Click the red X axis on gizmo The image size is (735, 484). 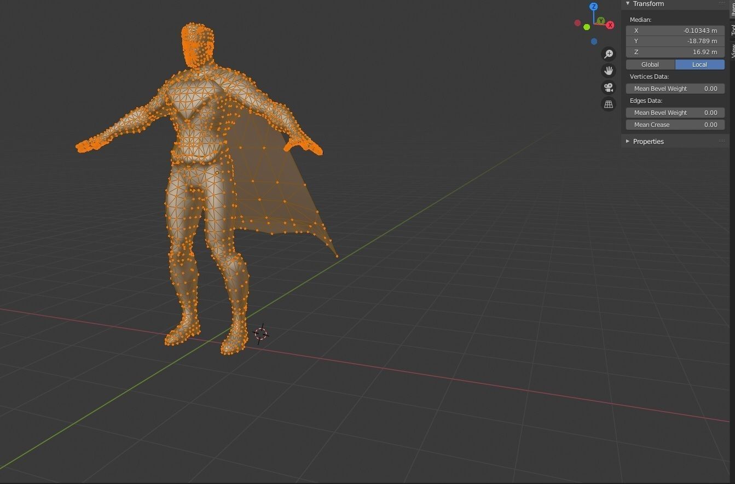(610, 25)
